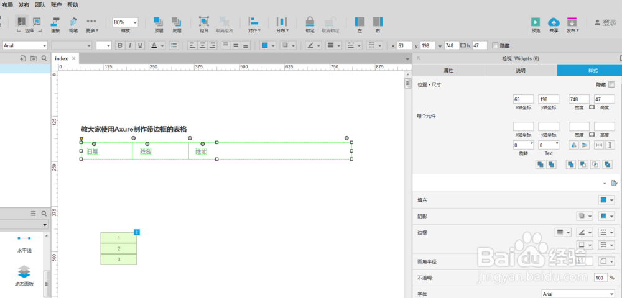The image size is (622, 298).
Task: Launch 预览 preview
Action: (x=536, y=25)
